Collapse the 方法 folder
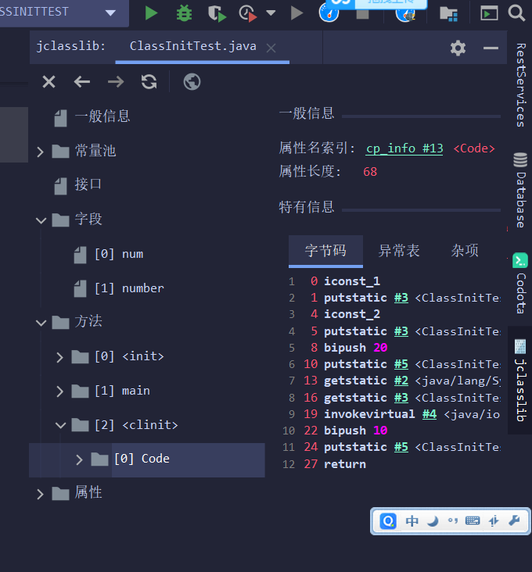The image size is (532, 572). (41, 323)
